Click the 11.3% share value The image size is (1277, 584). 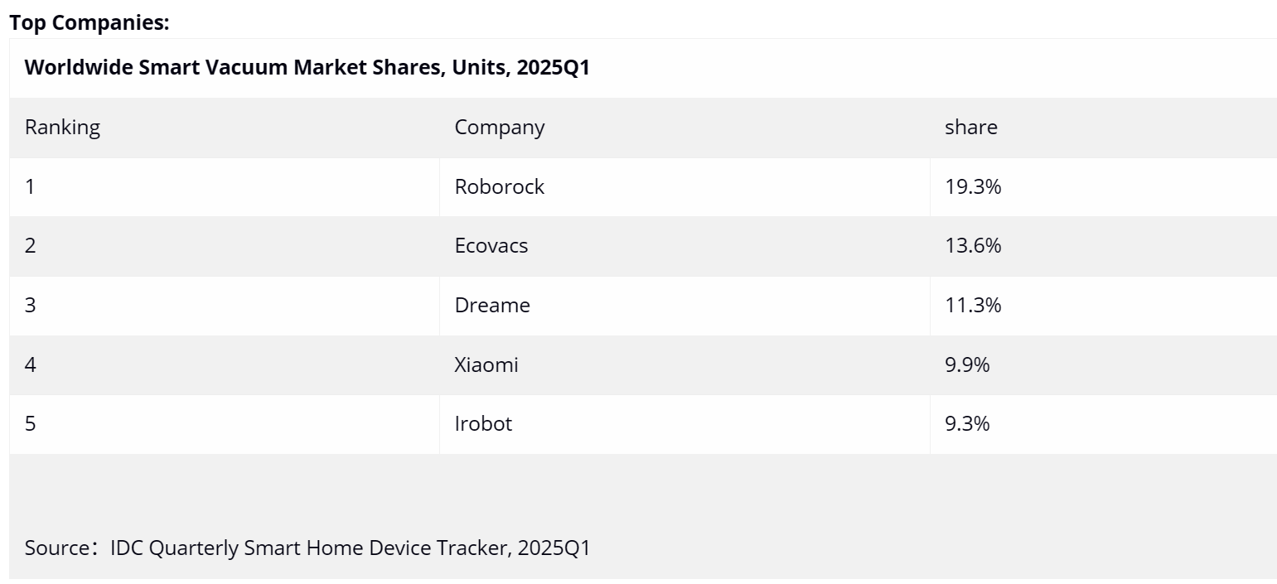click(x=973, y=306)
